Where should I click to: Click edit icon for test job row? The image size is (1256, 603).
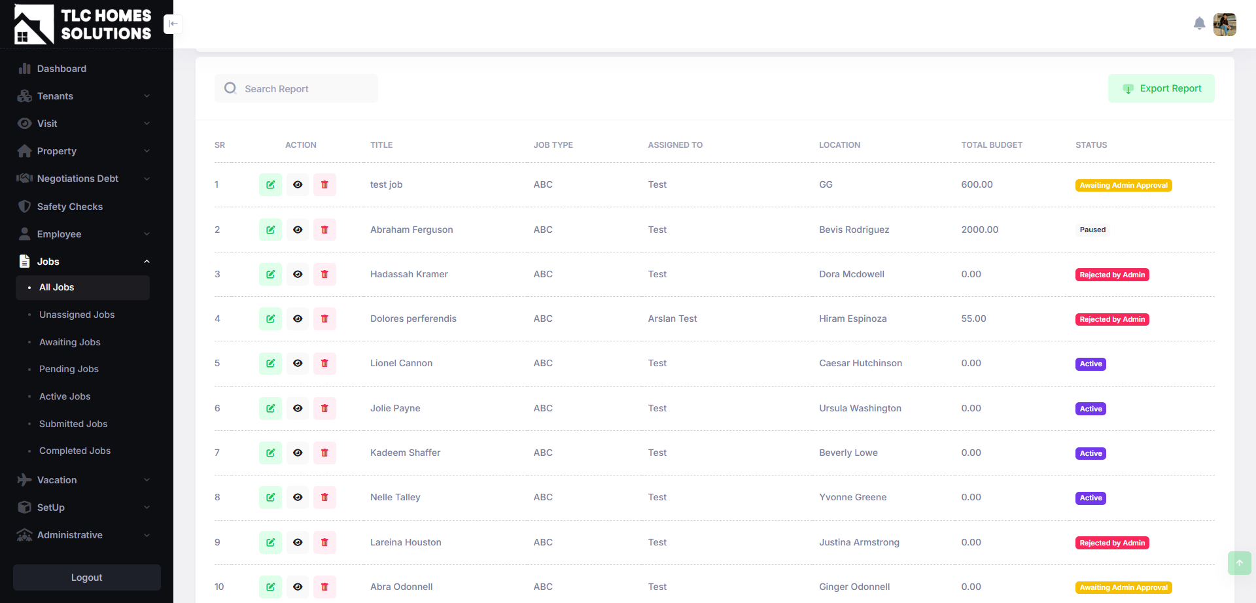[x=270, y=185]
